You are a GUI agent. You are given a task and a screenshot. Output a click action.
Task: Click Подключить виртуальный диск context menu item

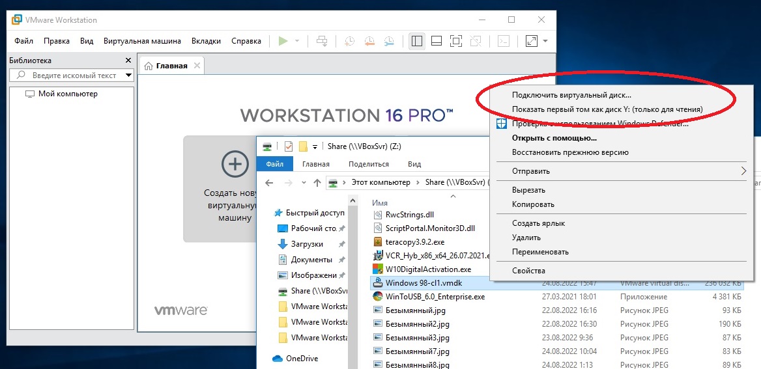click(x=571, y=96)
